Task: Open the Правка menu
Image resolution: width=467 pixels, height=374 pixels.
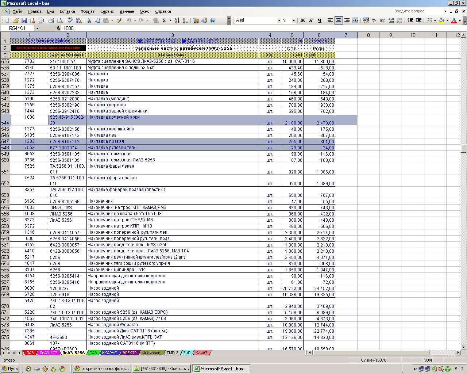Action: coord(35,11)
